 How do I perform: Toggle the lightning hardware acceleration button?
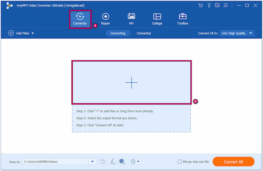(112, 162)
